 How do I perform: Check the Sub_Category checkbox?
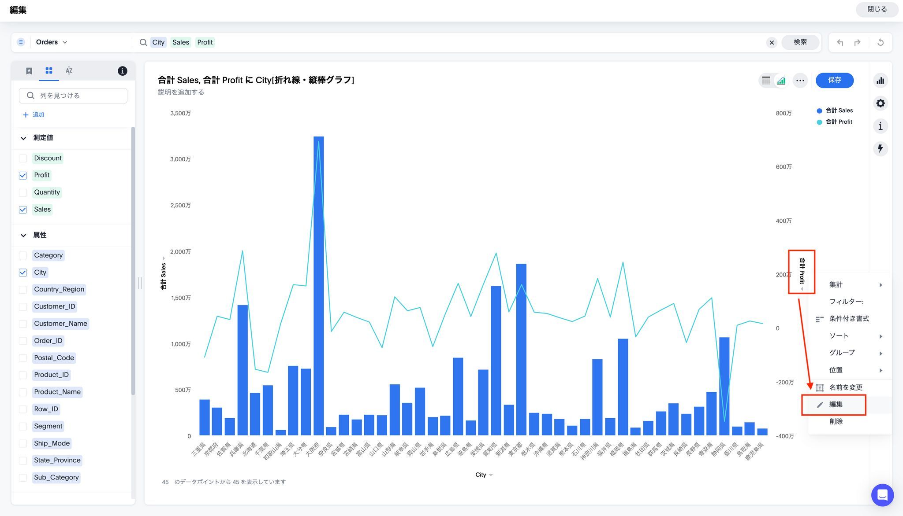pyautogui.click(x=23, y=478)
